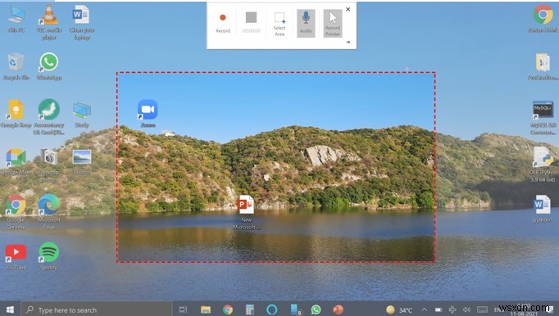This screenshot has width=559, height=316.
Task: Select the WhatsApp desktop shortcut
Action: tap(49, 66)
